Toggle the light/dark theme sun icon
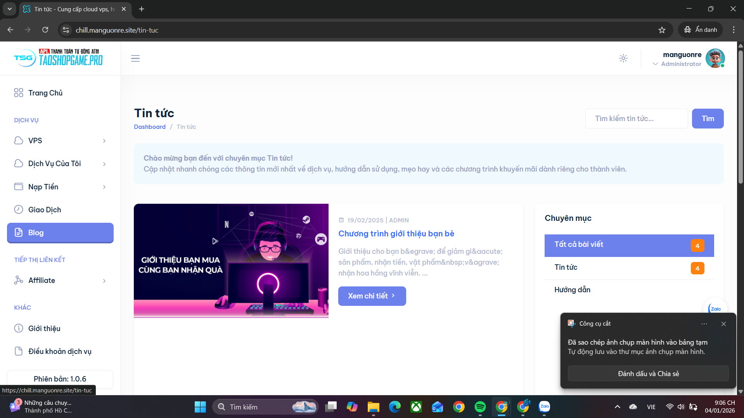The width and height of the screenshot is (744, 418). [623, 58]
